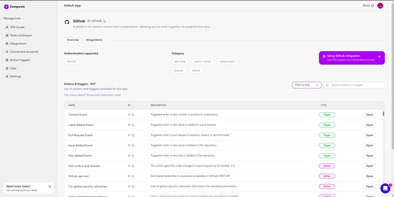This screenshot has width=394, height=197.
Task: Click the NAME column header
Action: tap(71, 105)
